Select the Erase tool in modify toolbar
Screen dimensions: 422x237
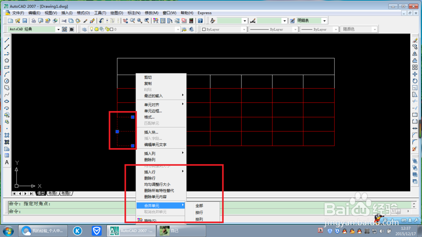pyautogui.click(x=415, y=40)
